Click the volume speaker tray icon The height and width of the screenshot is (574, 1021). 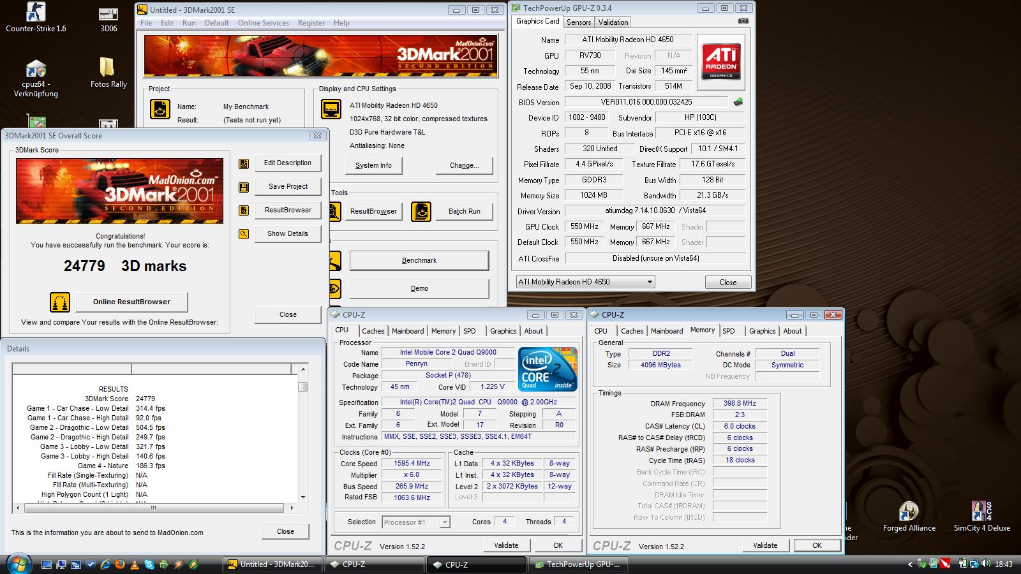(985, 564)
